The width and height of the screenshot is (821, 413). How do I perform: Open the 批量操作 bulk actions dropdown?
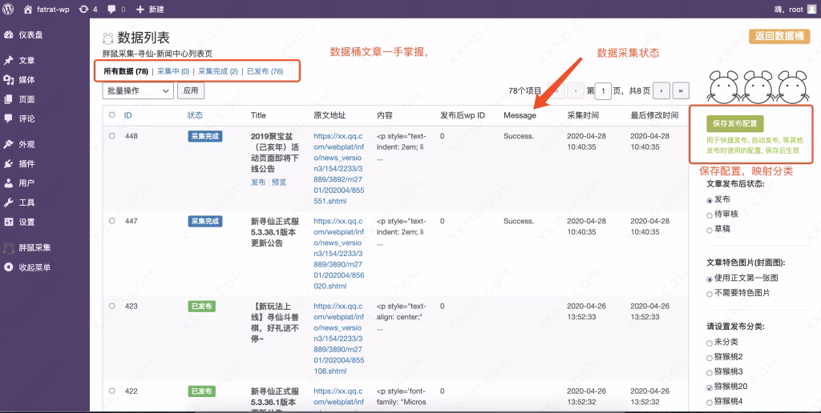138,91
